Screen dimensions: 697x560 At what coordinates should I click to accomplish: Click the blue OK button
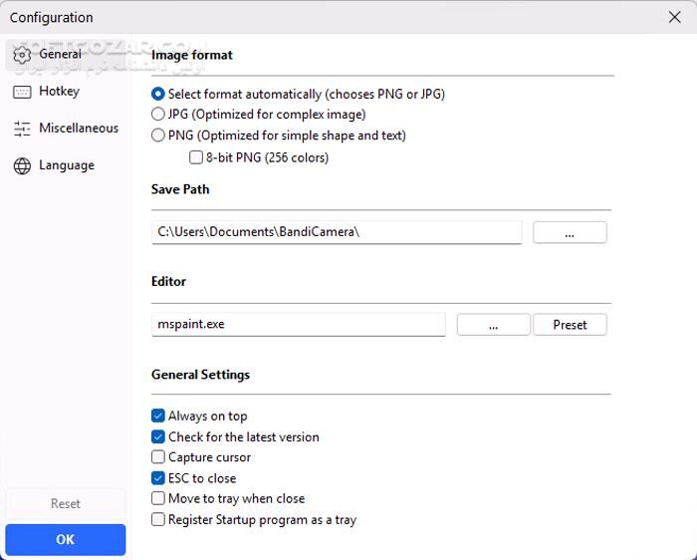[x=66, y=539]
